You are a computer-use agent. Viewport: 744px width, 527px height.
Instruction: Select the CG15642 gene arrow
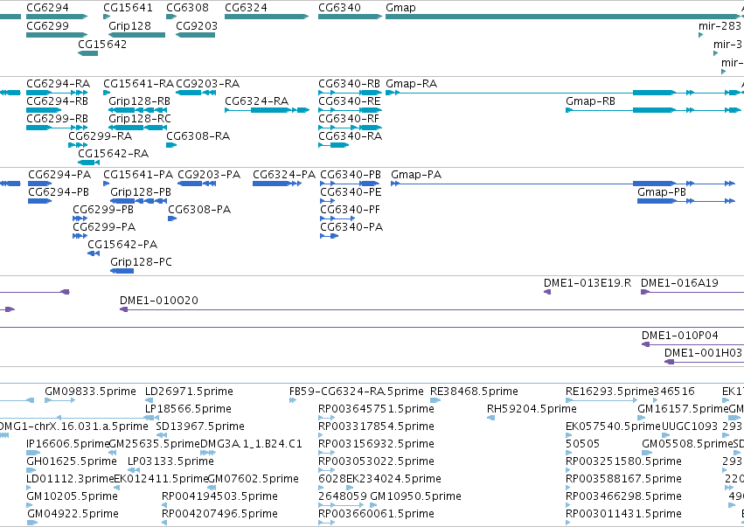pyautogui.click(x=87, y=53)
